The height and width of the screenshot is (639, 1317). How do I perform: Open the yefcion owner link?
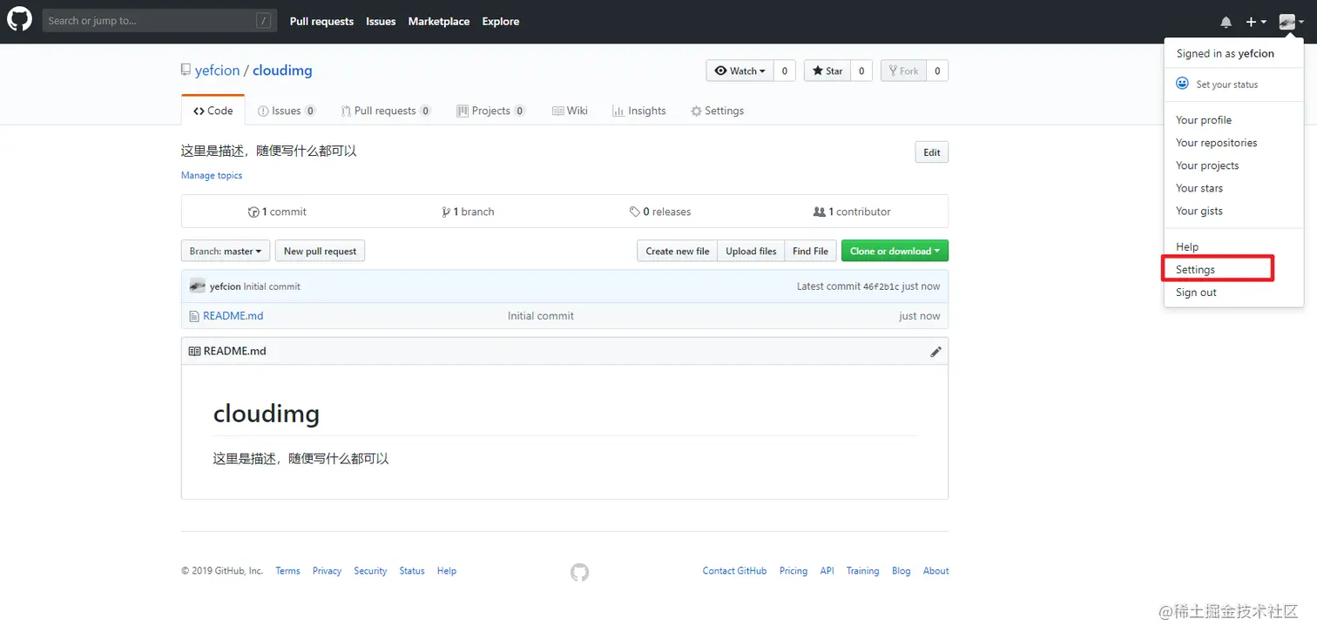(217, 71)
